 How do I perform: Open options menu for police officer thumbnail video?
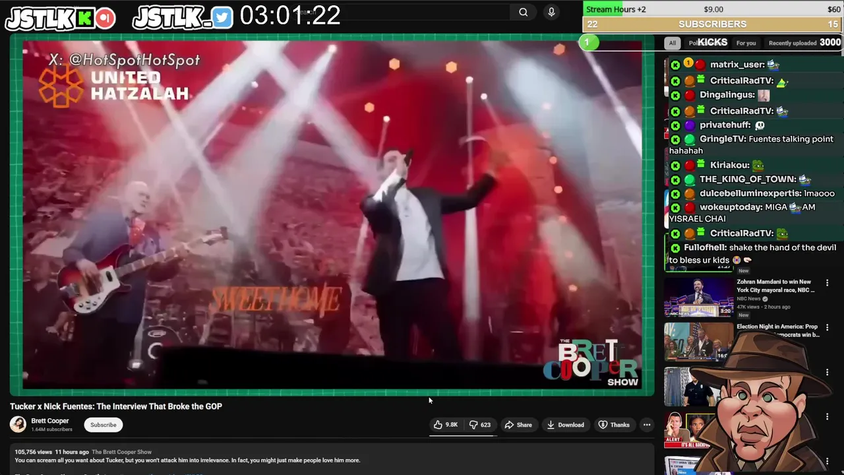click(827, 372)
